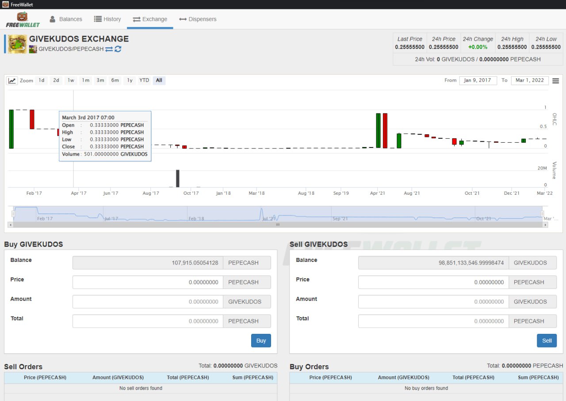Screen dimensions: 566x401
Task: Click Sell Orders Amount (GIVEKUDOS) column header
Action: click(118, 378)
